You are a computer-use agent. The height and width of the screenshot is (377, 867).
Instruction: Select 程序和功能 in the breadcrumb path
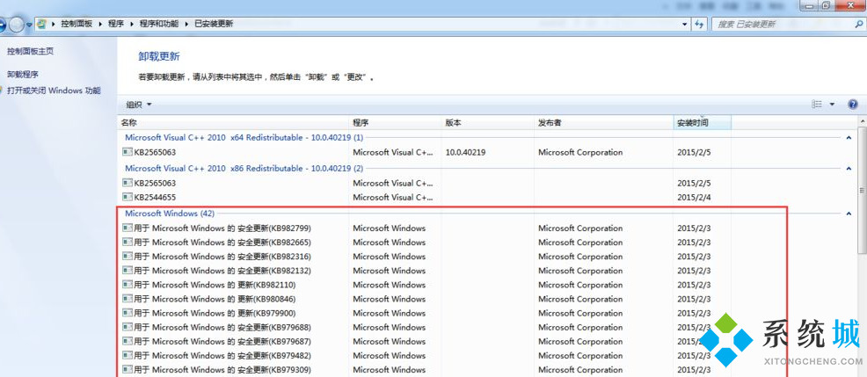pyautogui.click(x=158, y=24)
